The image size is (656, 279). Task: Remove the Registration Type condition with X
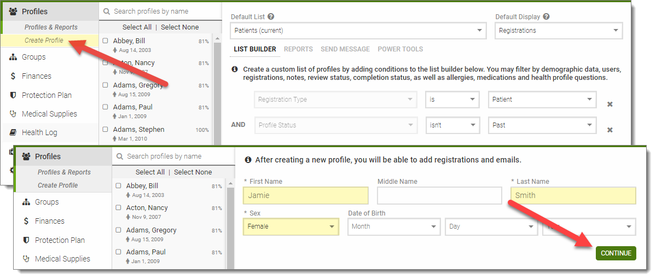click(610, 104)
